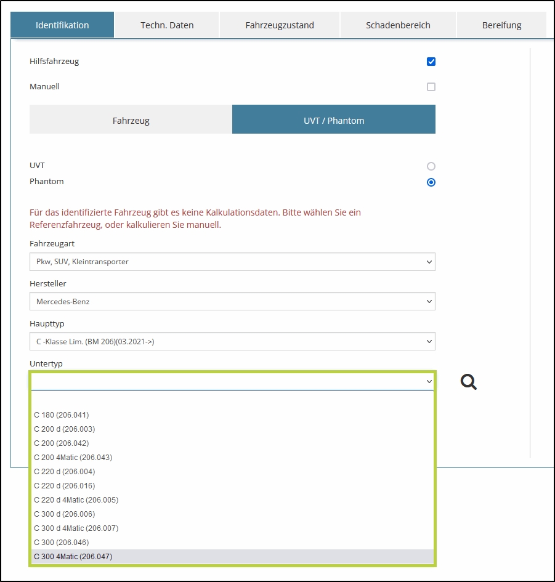Select C 200 4Matic (206.043) option
This screenshot has height=582, width=555.
[73, 458]
